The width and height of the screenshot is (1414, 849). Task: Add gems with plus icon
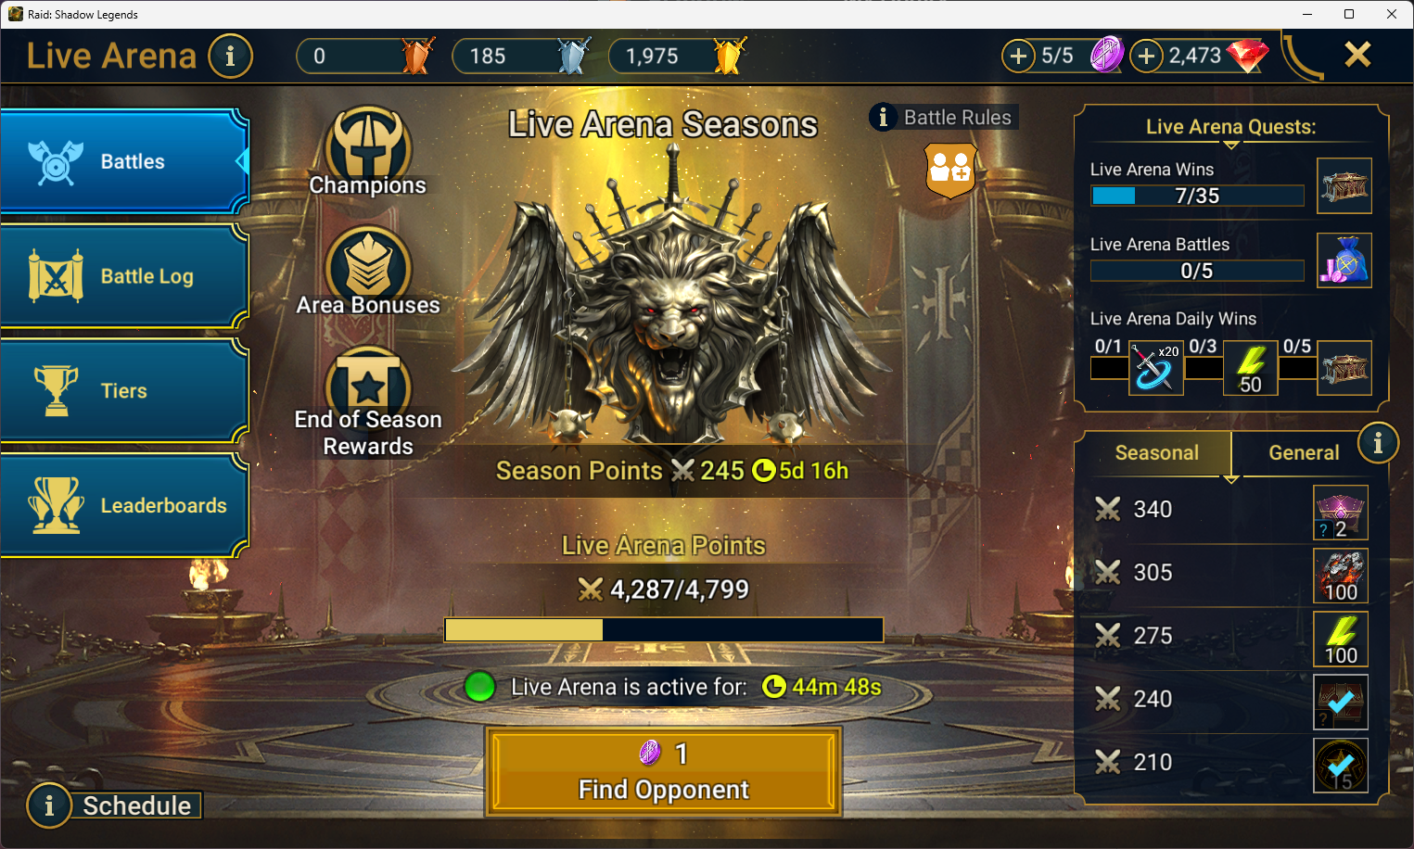(x=1146, y=56)
